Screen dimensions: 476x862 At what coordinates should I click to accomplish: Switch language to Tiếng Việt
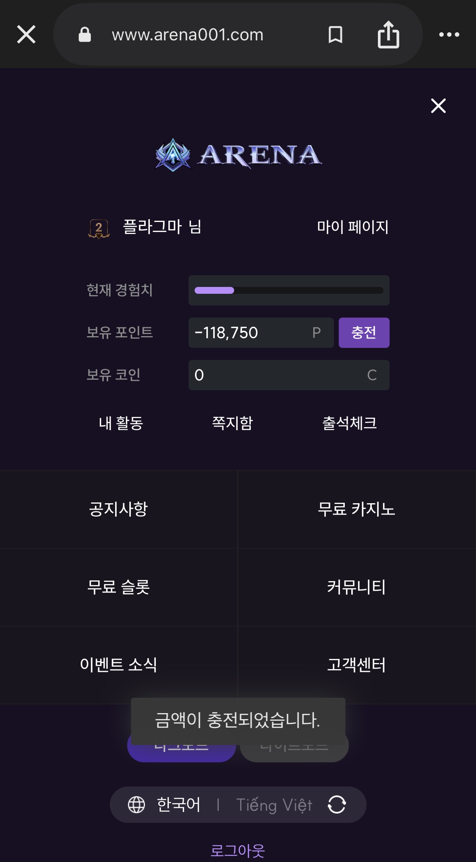(274, 805)
